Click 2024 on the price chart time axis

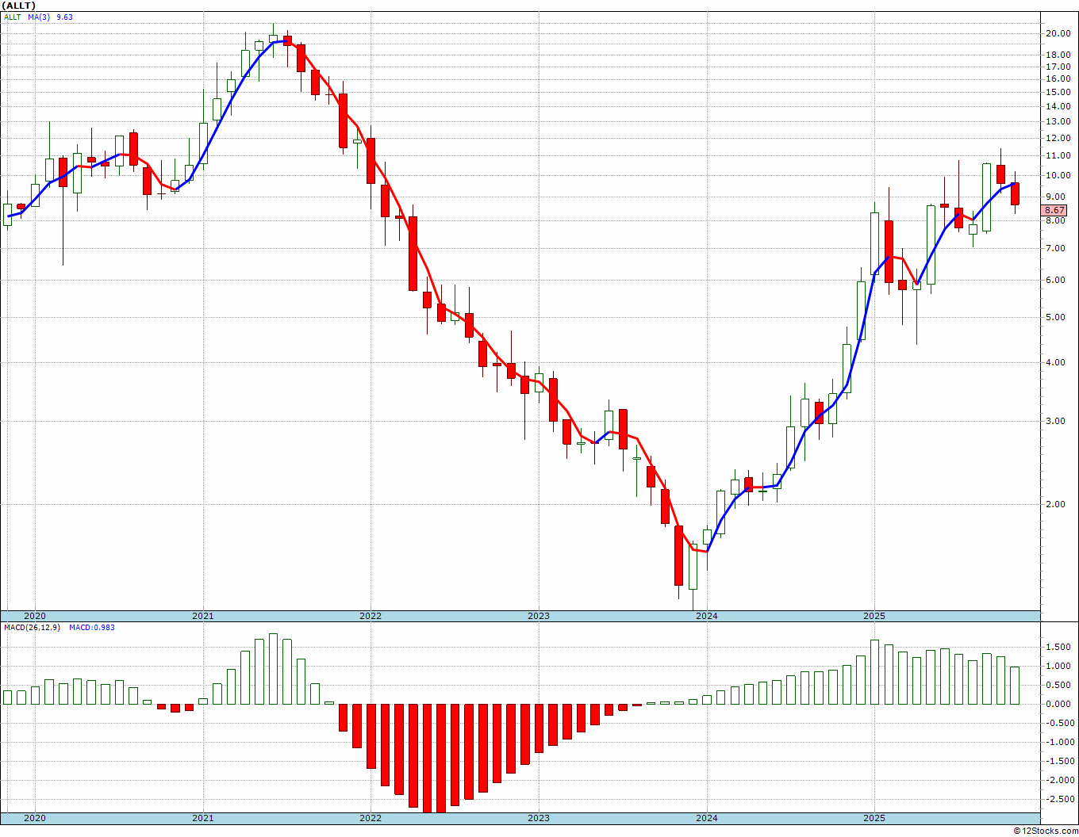pos(706,616)
